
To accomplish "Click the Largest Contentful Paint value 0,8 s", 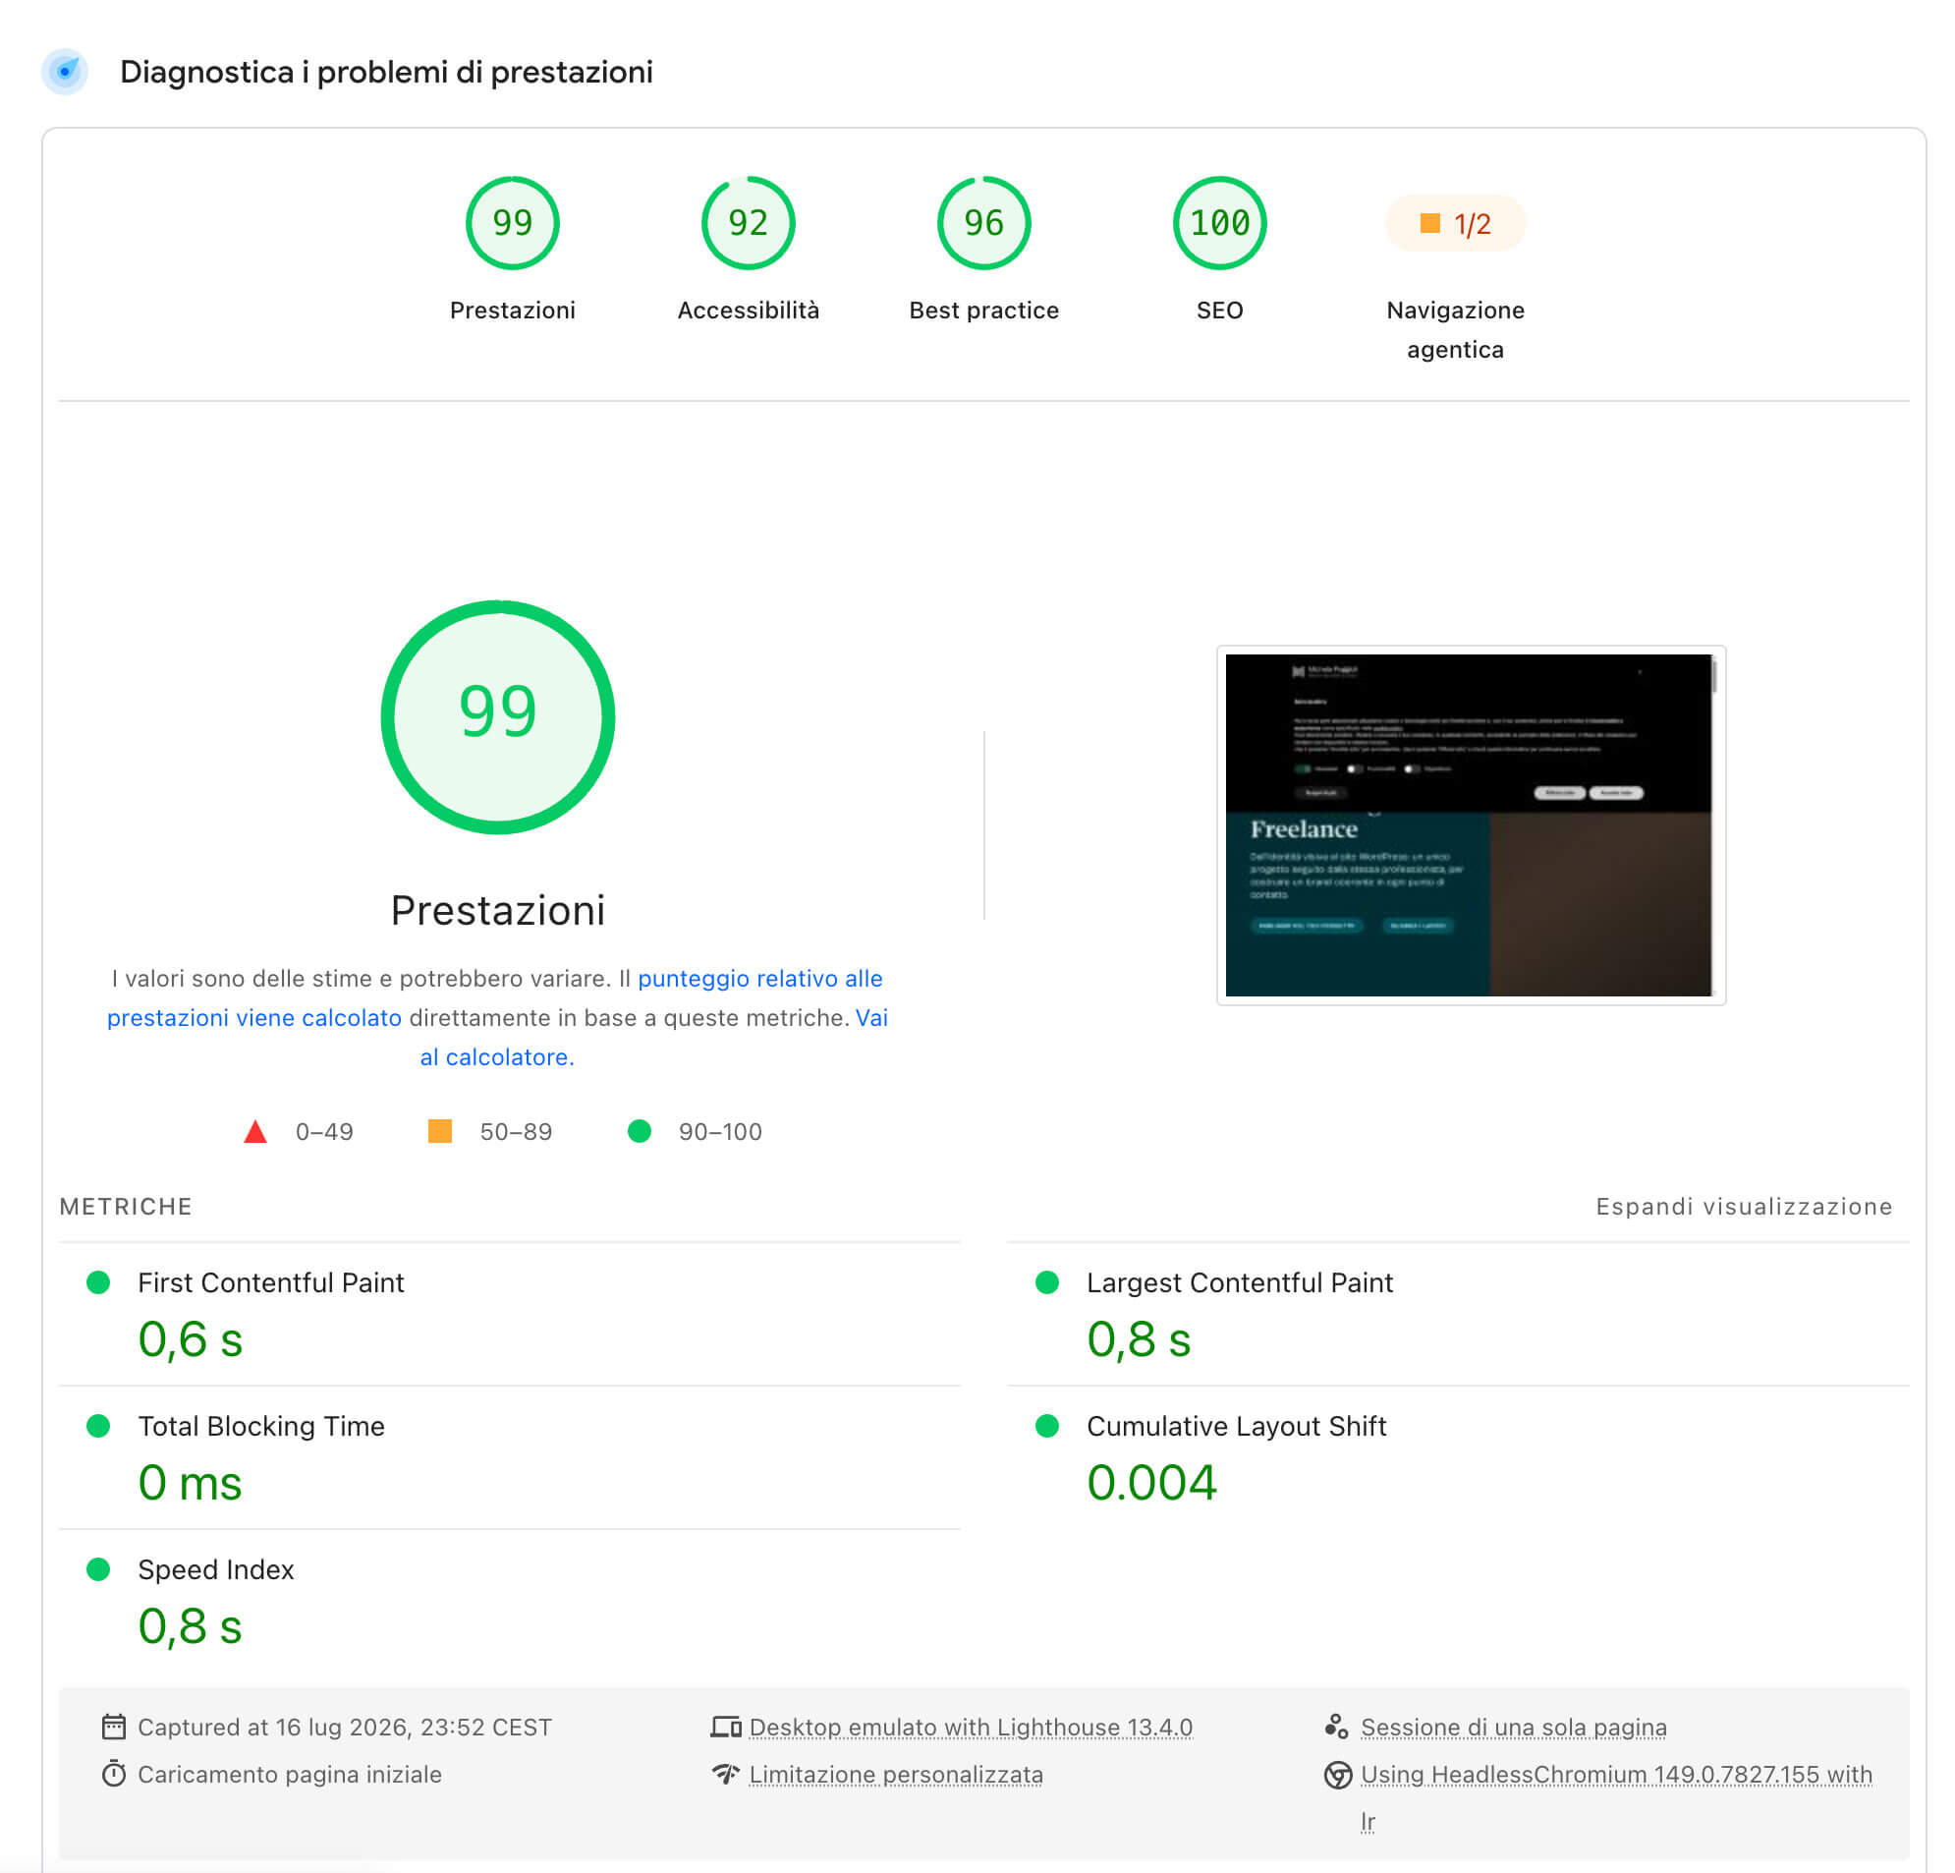I will (x=1138, y=1339).
